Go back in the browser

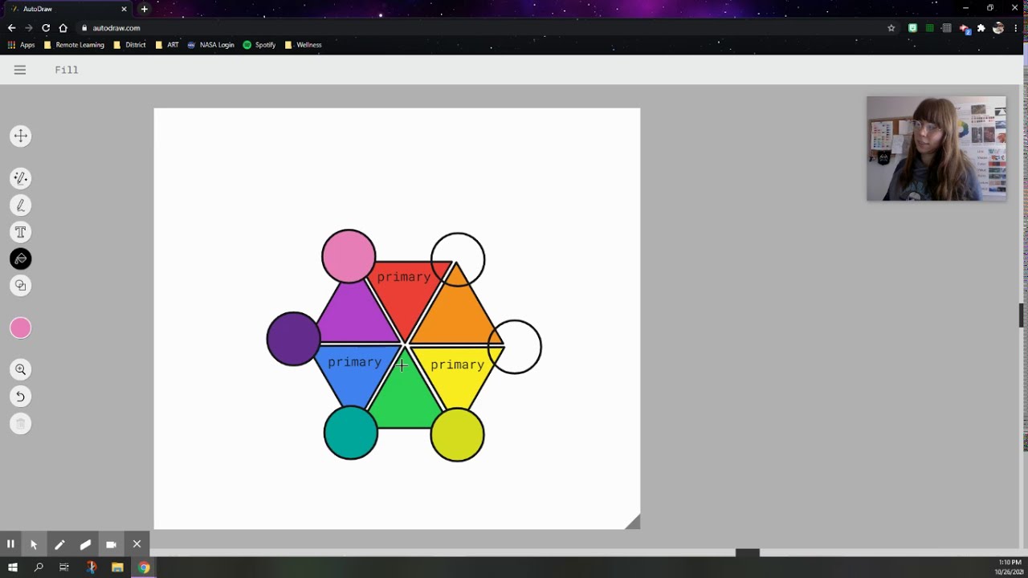pos(11,27)
